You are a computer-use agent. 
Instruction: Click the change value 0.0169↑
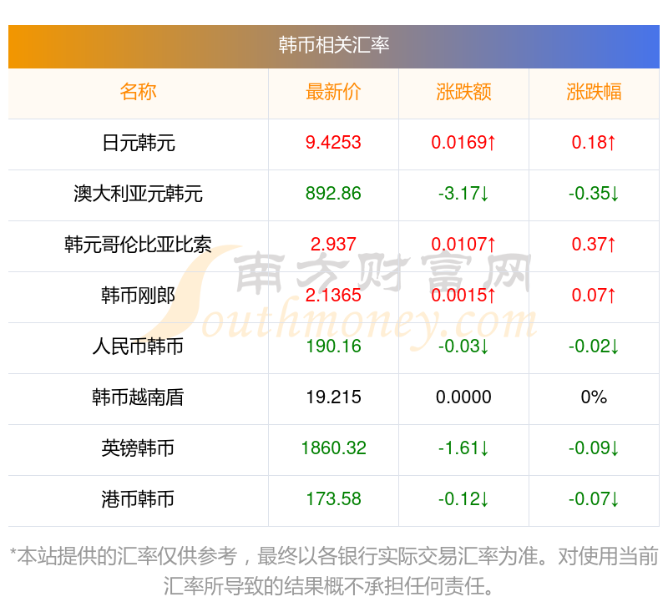click(463, 143)
